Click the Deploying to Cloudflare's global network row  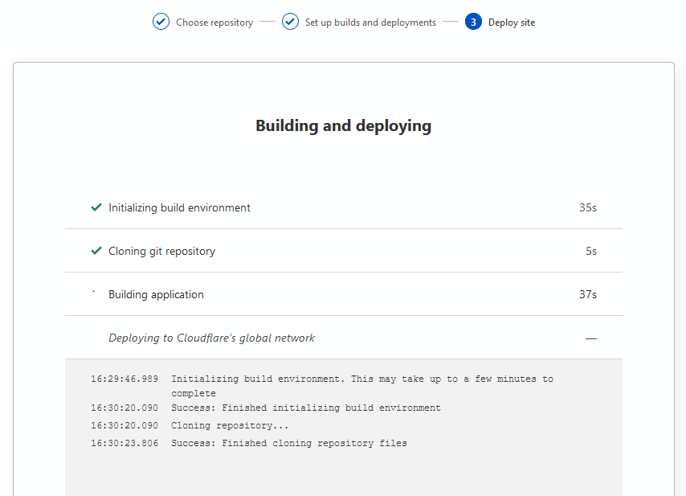point(211,338)
